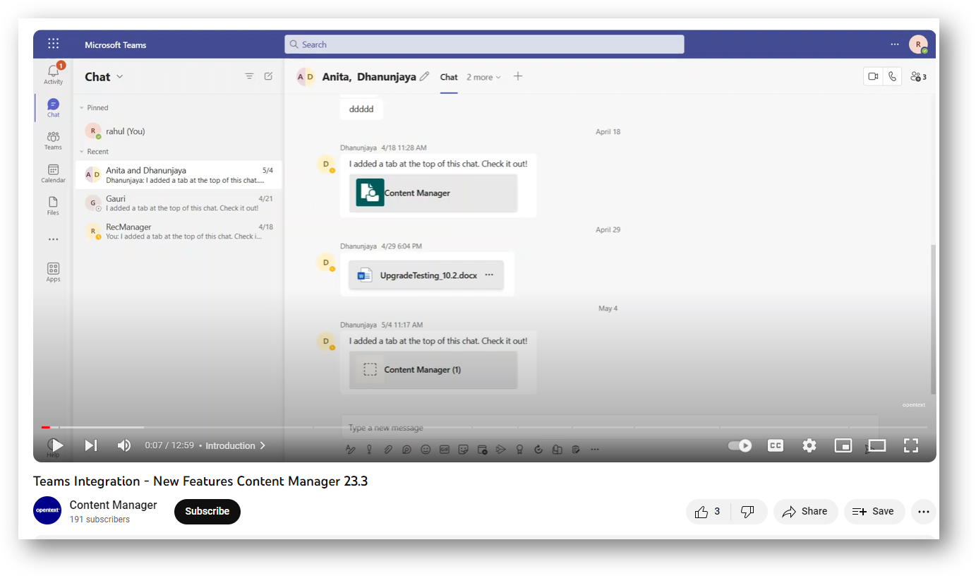The image size is (976, 576).
Task: Start an audio call
Action: click(893, 76)
